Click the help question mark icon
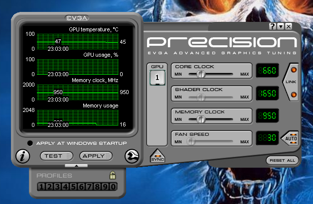 coord(273,26)
